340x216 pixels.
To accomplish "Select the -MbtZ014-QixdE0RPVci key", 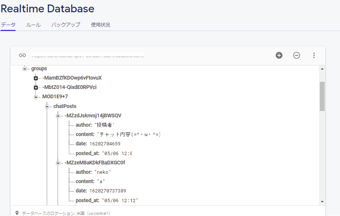I will click(70, 87).
